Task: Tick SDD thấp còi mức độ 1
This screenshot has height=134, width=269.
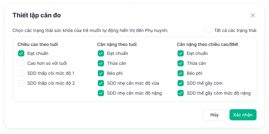Action: (21, 73)
